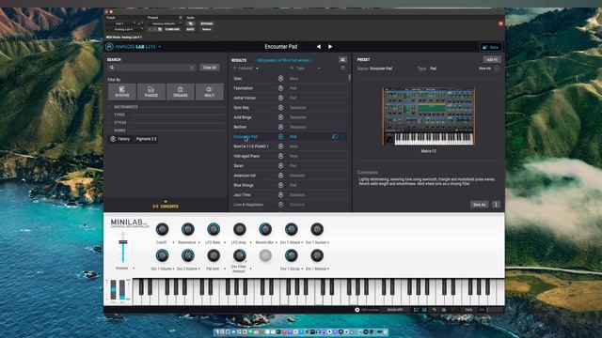Open the Env 1 Attack assignment dropdown arrow
The image size is (602, 338).
pyautogui.click(x=303, y=242)
